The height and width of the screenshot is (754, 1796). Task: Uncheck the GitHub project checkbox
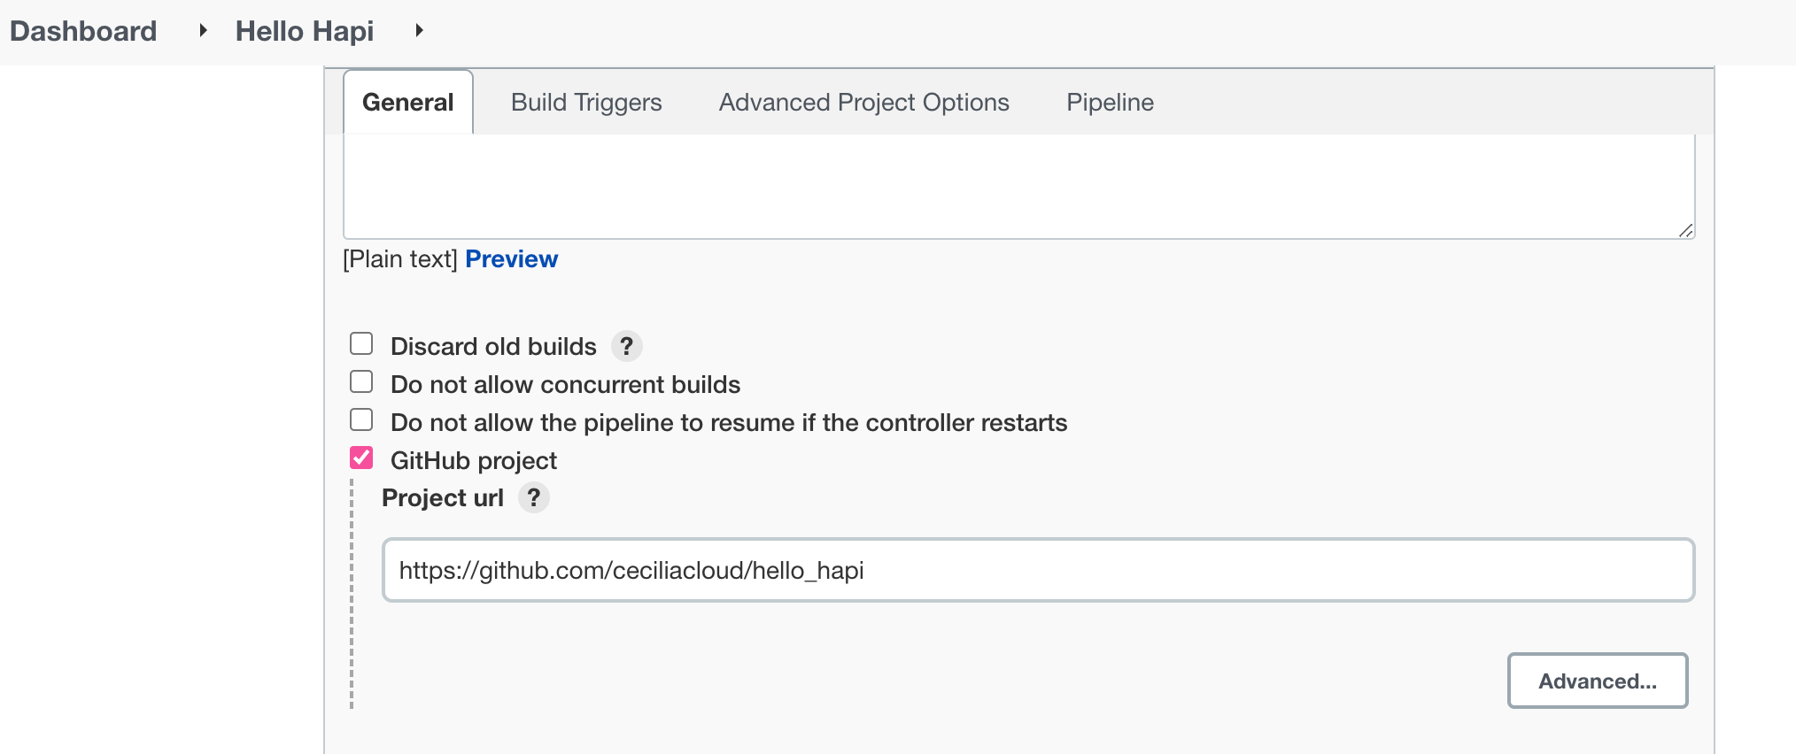(x=361, y=458)
